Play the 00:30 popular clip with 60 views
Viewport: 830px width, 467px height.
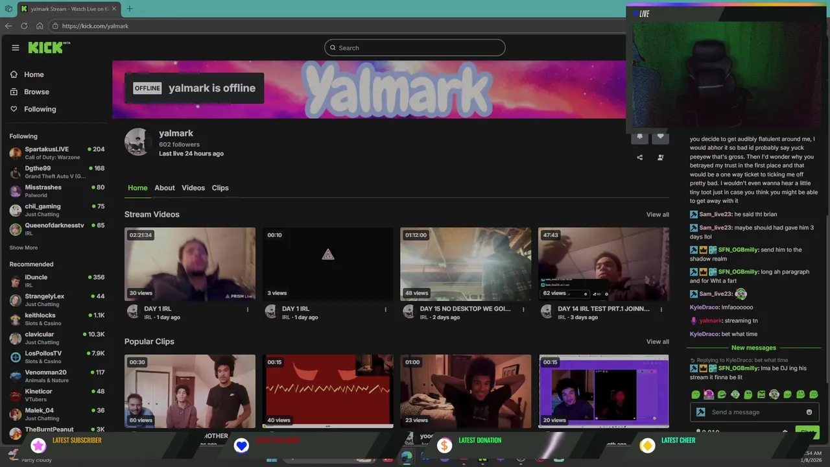coord(190,391)
